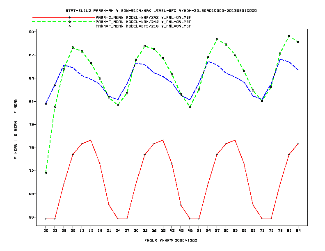Click the 72 tick on the vertical axis
325x251 pixels.
pyautogui.click(x=31, y=171)
